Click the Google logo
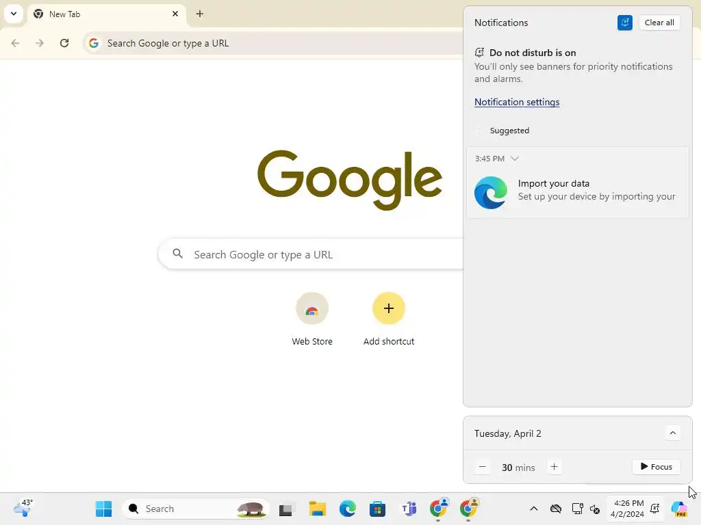 (350, 179)
